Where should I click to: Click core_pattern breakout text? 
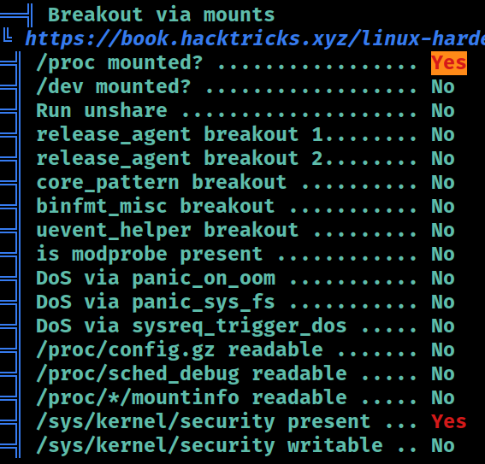tap(161, 183)
